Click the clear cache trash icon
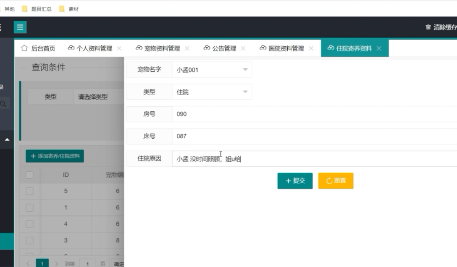 tap(428, 27)
